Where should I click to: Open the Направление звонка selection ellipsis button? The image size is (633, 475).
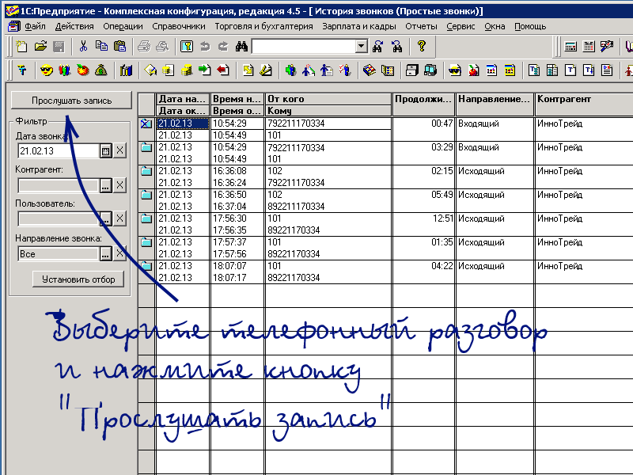[106, 254]
